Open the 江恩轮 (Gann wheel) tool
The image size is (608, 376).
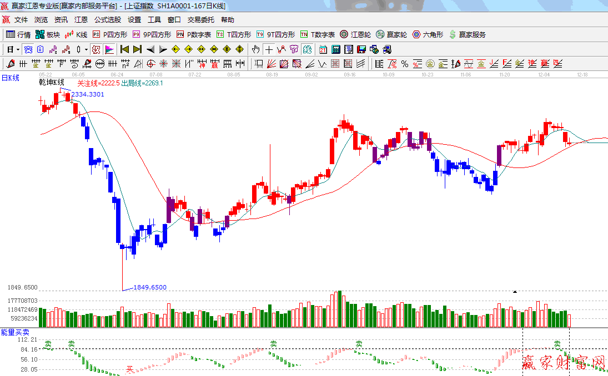click(355, 34)
